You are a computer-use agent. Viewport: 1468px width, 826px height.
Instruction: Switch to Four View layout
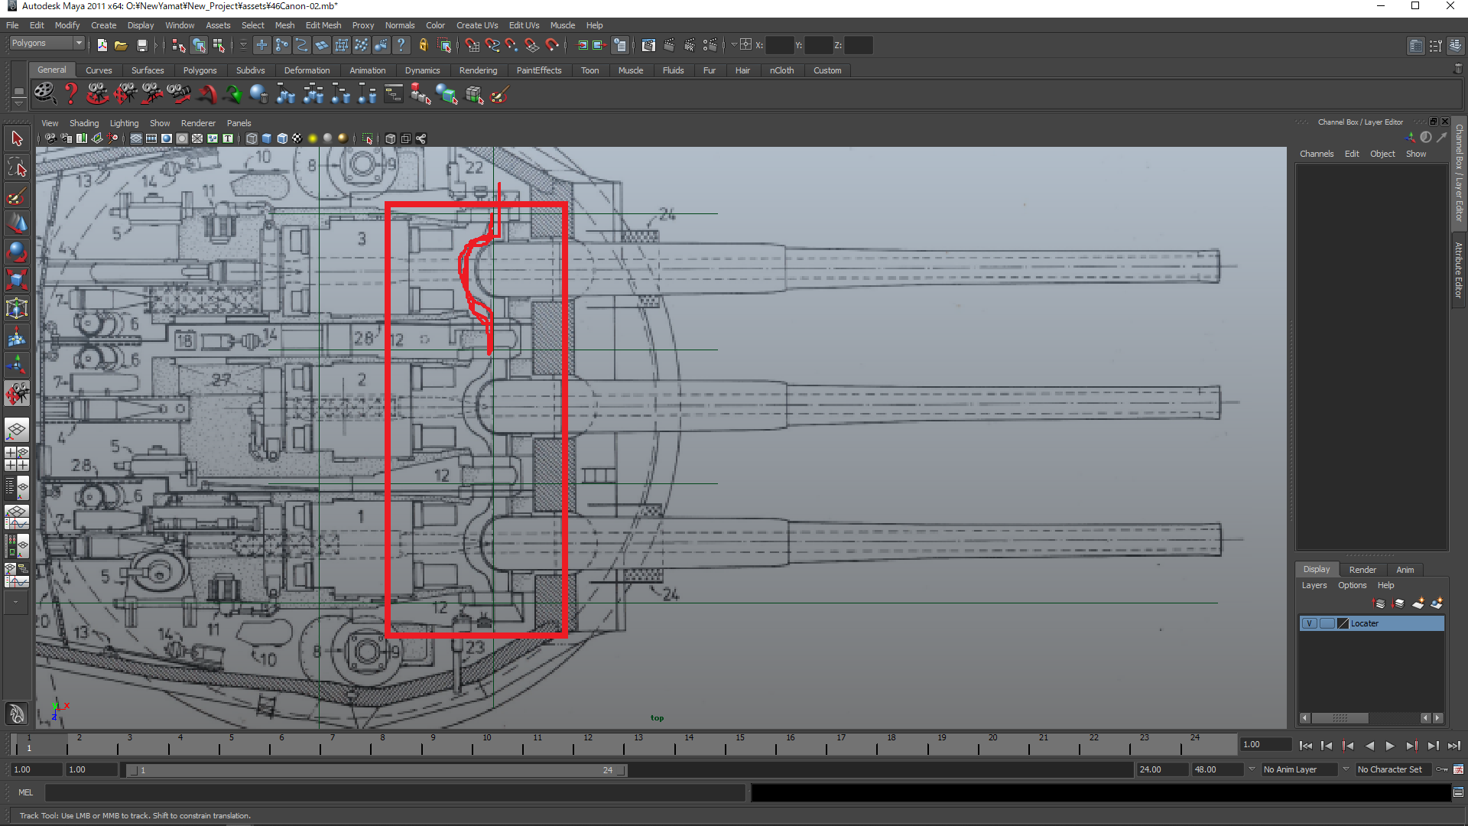click(17, 459)
